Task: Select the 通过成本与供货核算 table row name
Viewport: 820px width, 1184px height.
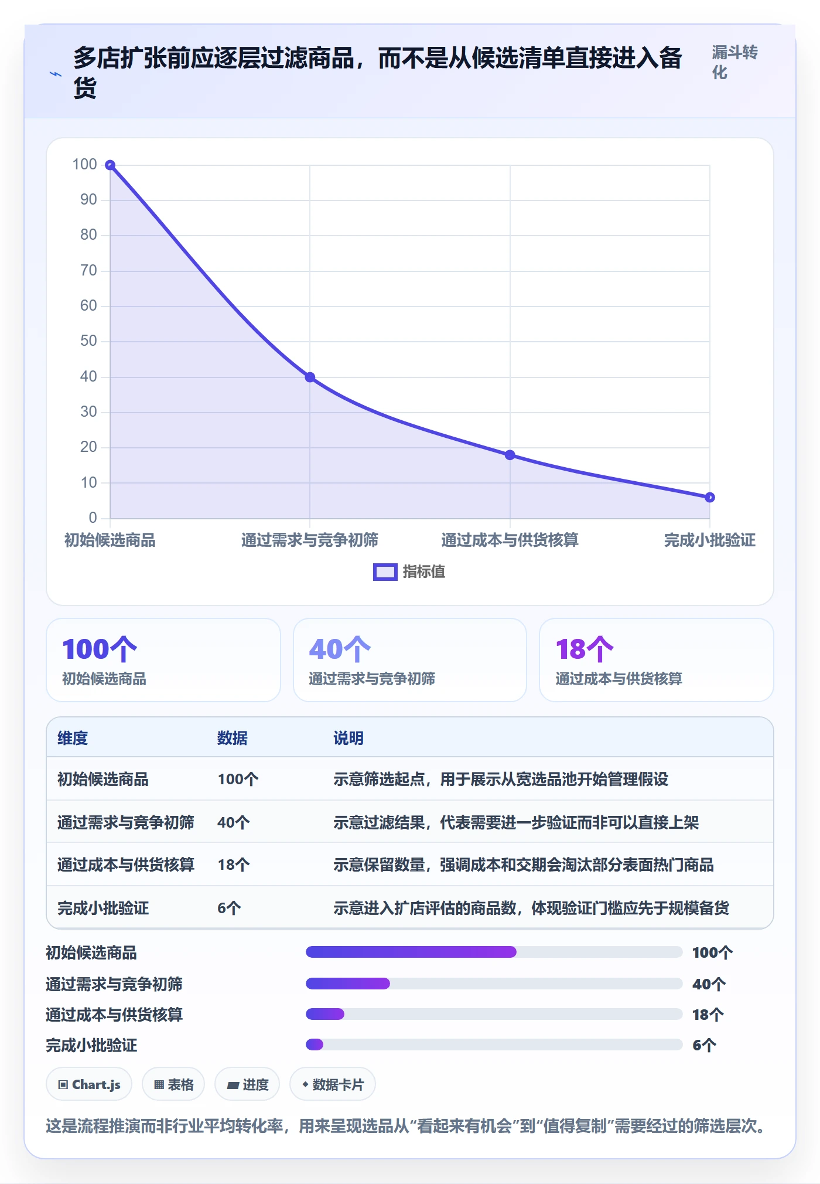Action: click(126, 865)
